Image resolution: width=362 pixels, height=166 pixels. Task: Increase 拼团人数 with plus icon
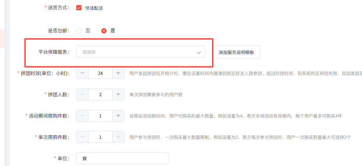[118, 94]
